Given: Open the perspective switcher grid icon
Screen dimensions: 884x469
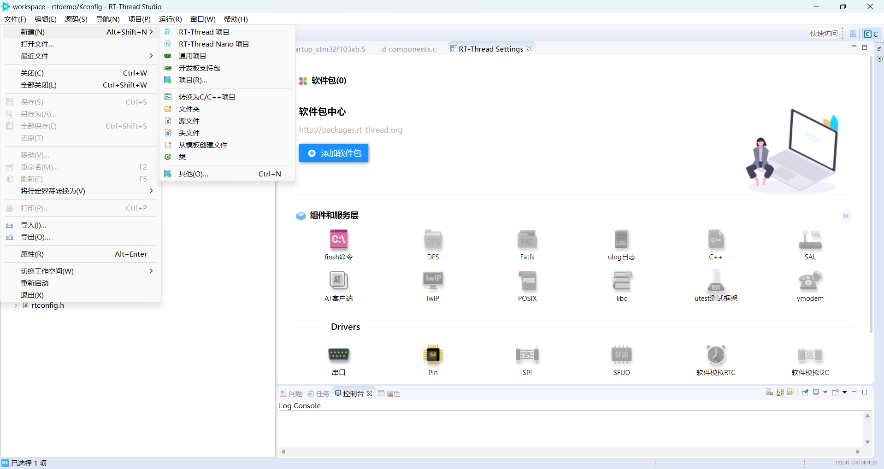Looking at the screenshot, I should coord(853,34).
